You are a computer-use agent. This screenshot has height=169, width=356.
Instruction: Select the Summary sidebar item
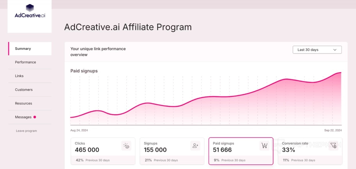click(23, 49)
